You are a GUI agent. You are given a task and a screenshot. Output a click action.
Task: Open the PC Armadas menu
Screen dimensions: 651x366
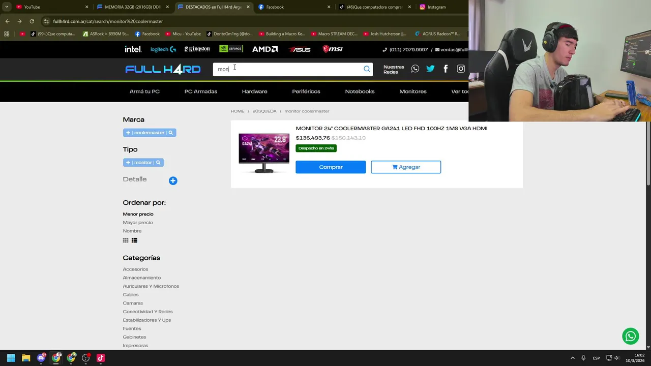[x=201, y=91]
